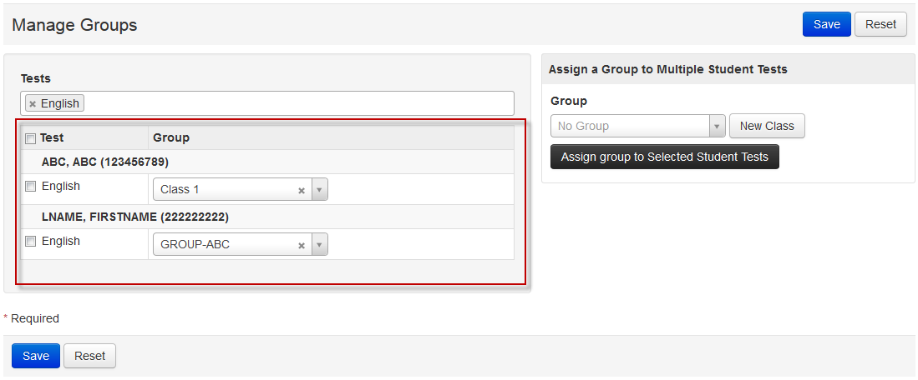Check the English test for LNAME, FIRSTNAME
The width and height of the screenshot is (918, 380).
(x=30, y=242)
